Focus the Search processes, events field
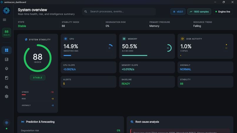237x133 pixels. [x=119, y=11]
